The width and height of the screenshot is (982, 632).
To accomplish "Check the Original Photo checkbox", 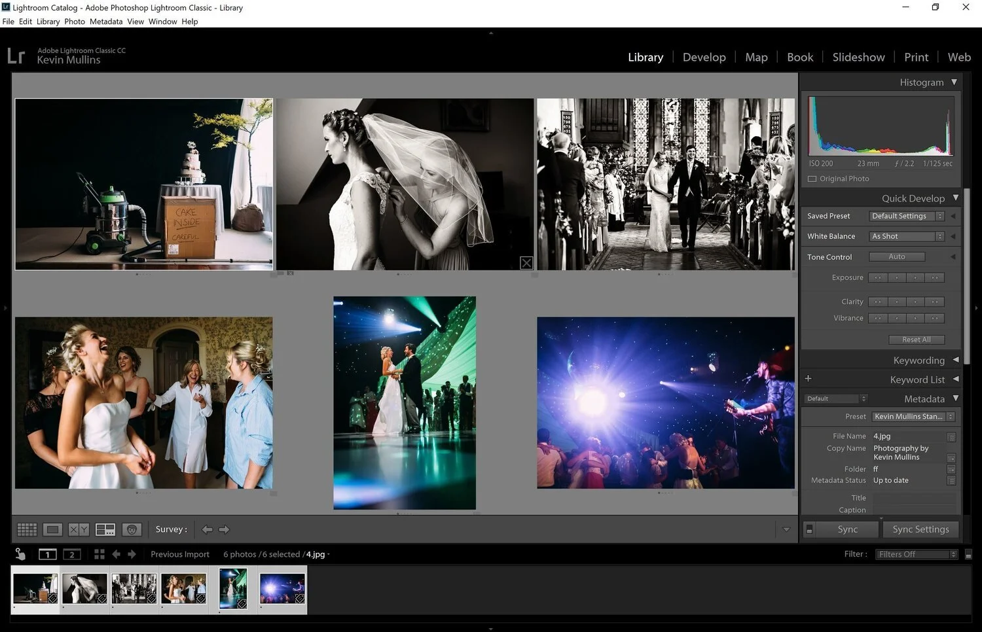I will coord(812,178).
